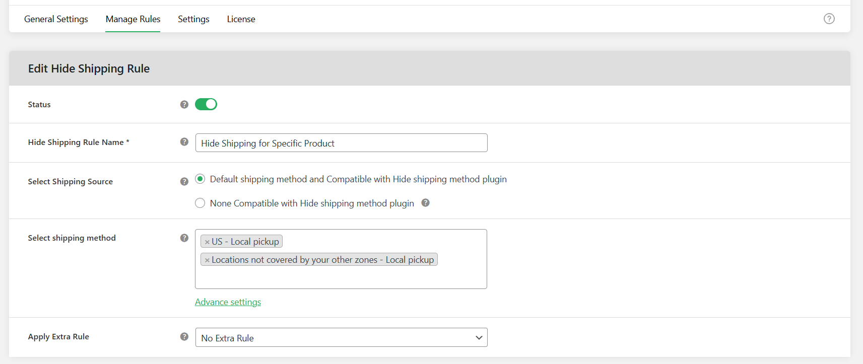The height and width of the screenshot is (364, 863).
Task: Click help icon beside Select shipping method
Action: tap(184, 238)
